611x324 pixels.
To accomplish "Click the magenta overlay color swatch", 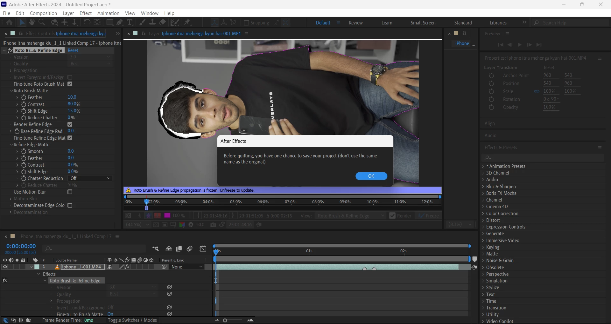I will [x=167, y=215].
